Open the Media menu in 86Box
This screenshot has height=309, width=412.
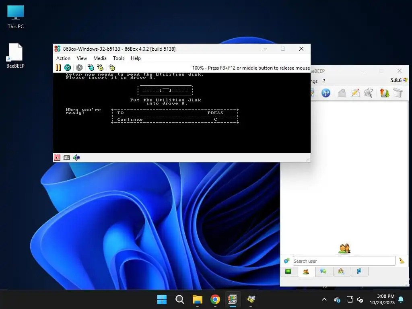[x=100, y=58]
